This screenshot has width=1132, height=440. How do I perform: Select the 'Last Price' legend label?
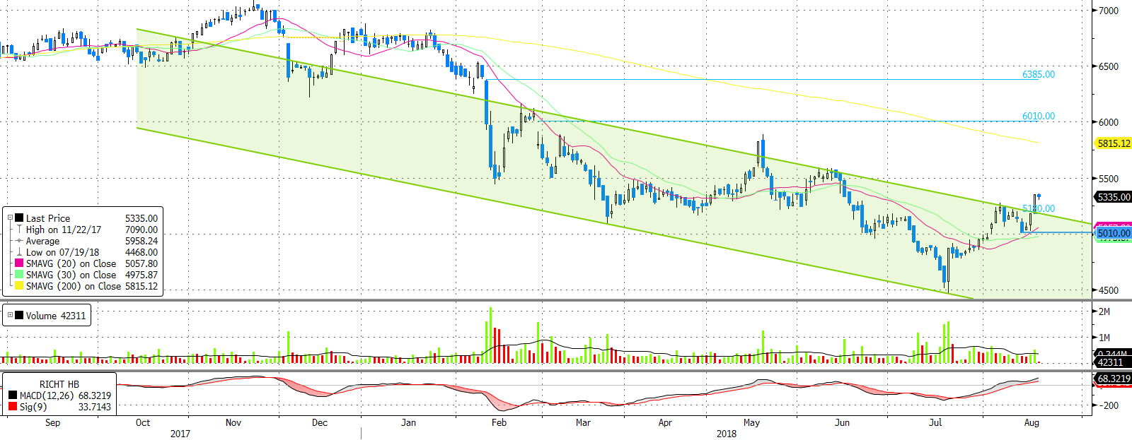(x=48, y=218)
